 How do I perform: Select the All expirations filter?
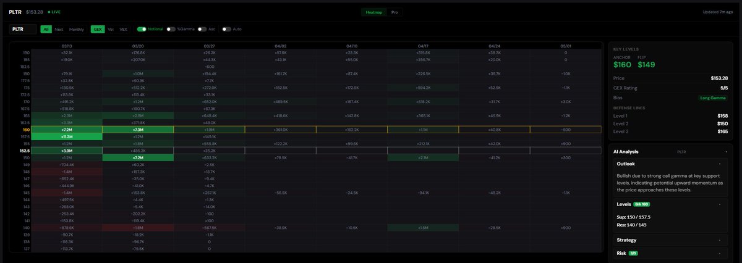(x=46, y=28)
